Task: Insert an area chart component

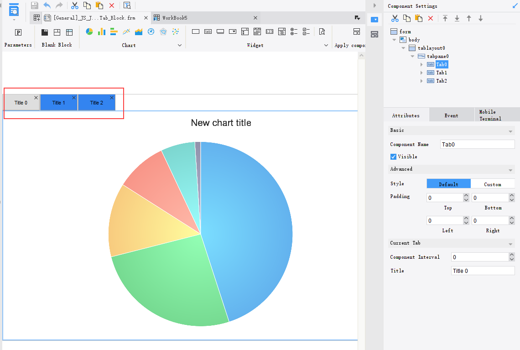Action: point(139,31)
